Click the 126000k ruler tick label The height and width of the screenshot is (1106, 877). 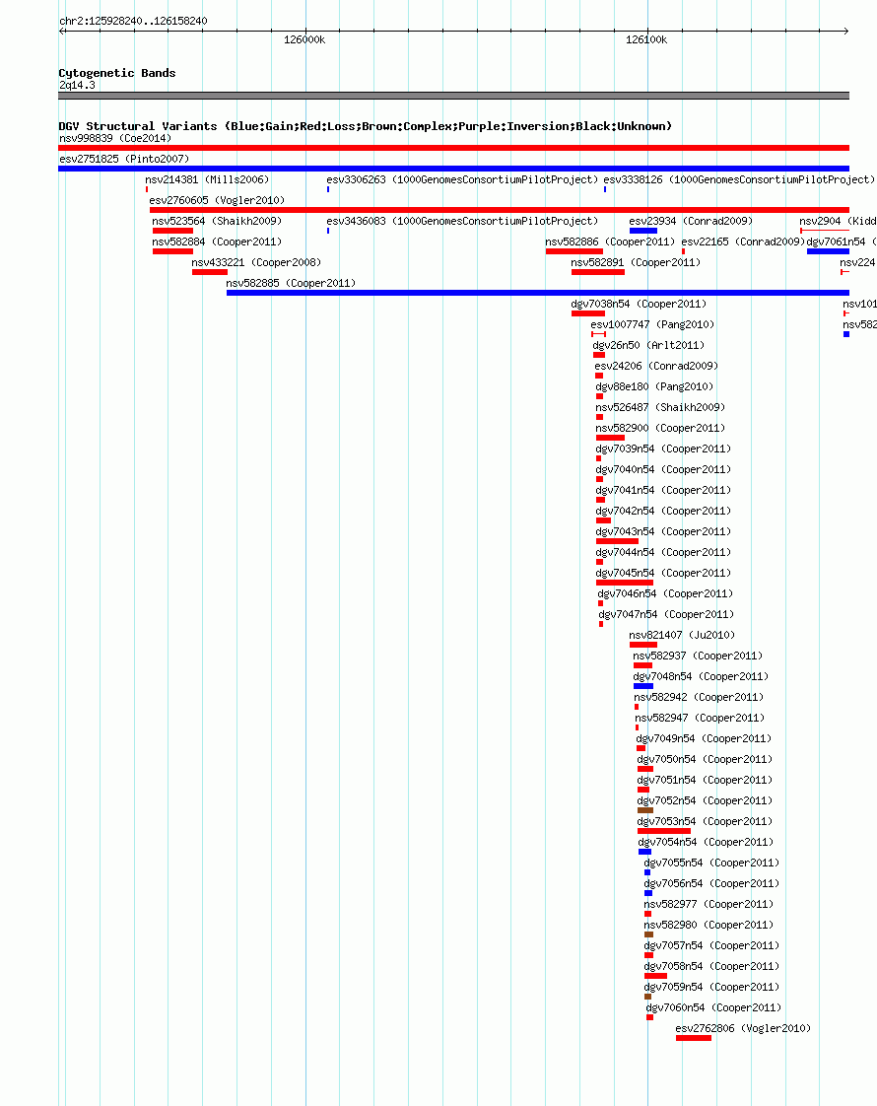(304, 39)
